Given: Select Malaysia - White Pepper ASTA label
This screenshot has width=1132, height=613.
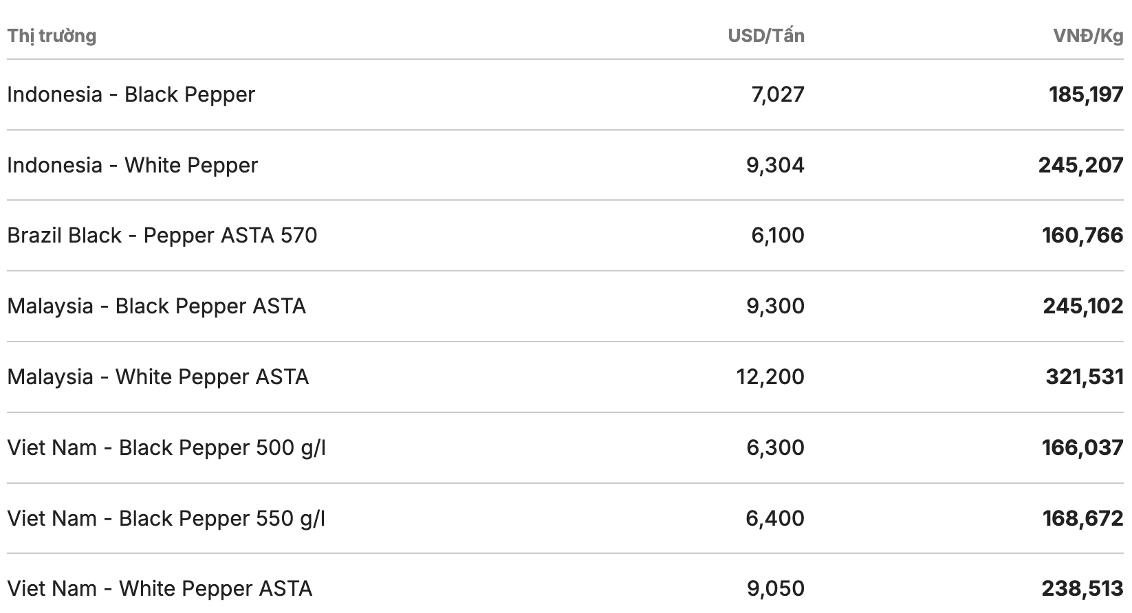Looking at the screenshot, I should pos(157,377).
